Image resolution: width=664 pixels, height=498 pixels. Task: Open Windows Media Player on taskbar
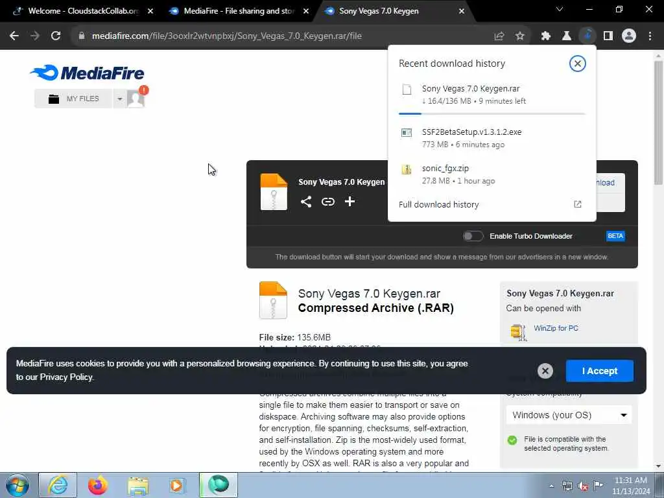coord(176,485)
